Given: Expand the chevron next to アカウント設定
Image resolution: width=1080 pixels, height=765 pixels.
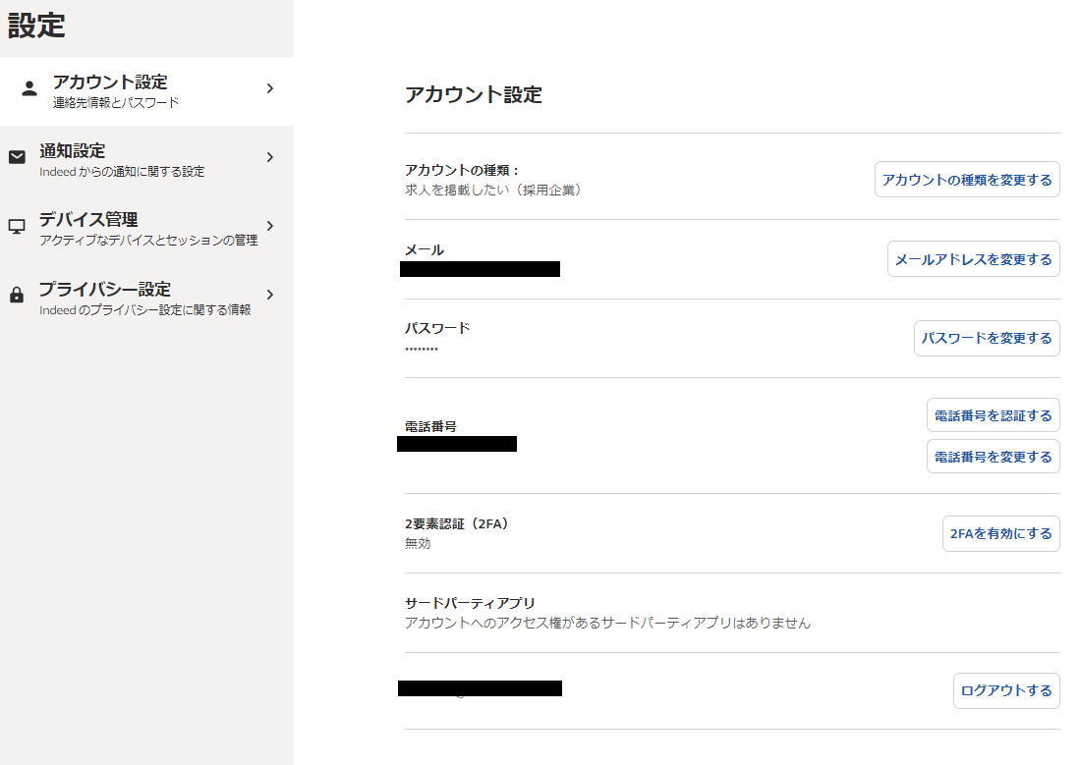Looking at the screenshot, I should [269, 88].
